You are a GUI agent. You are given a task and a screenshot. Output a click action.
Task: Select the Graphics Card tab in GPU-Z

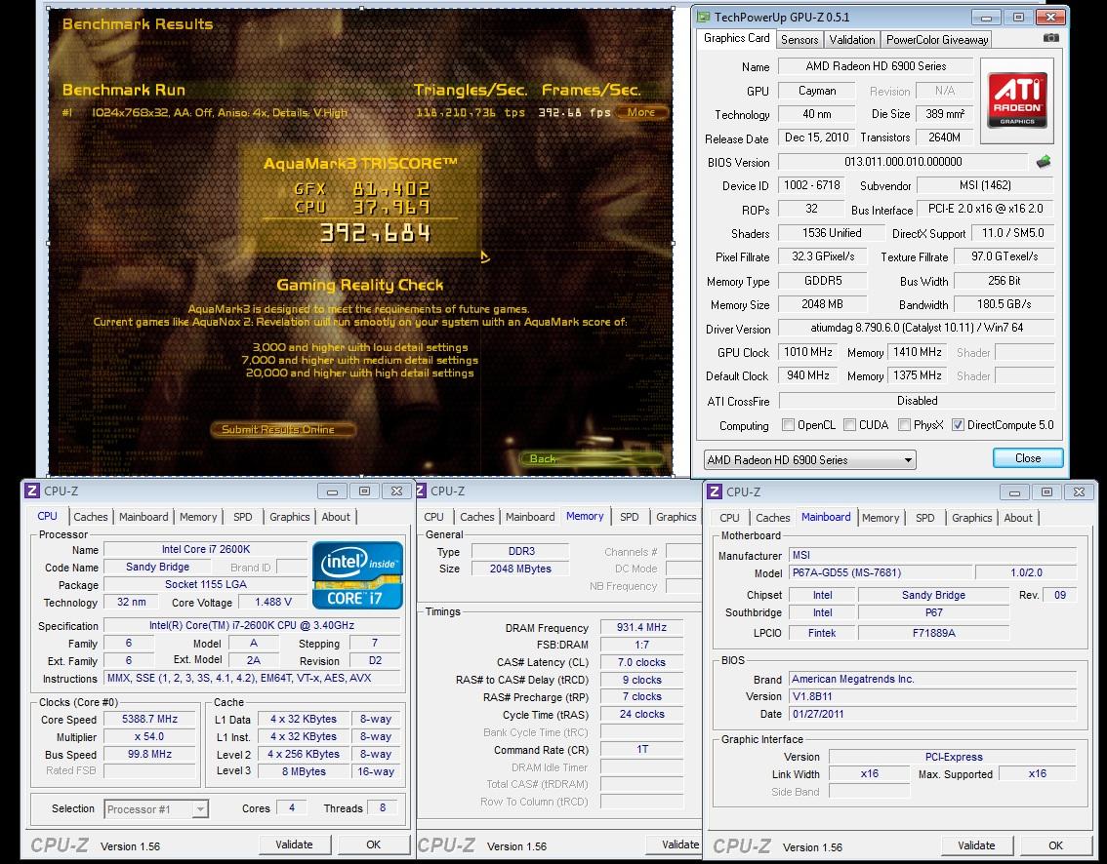736,38
